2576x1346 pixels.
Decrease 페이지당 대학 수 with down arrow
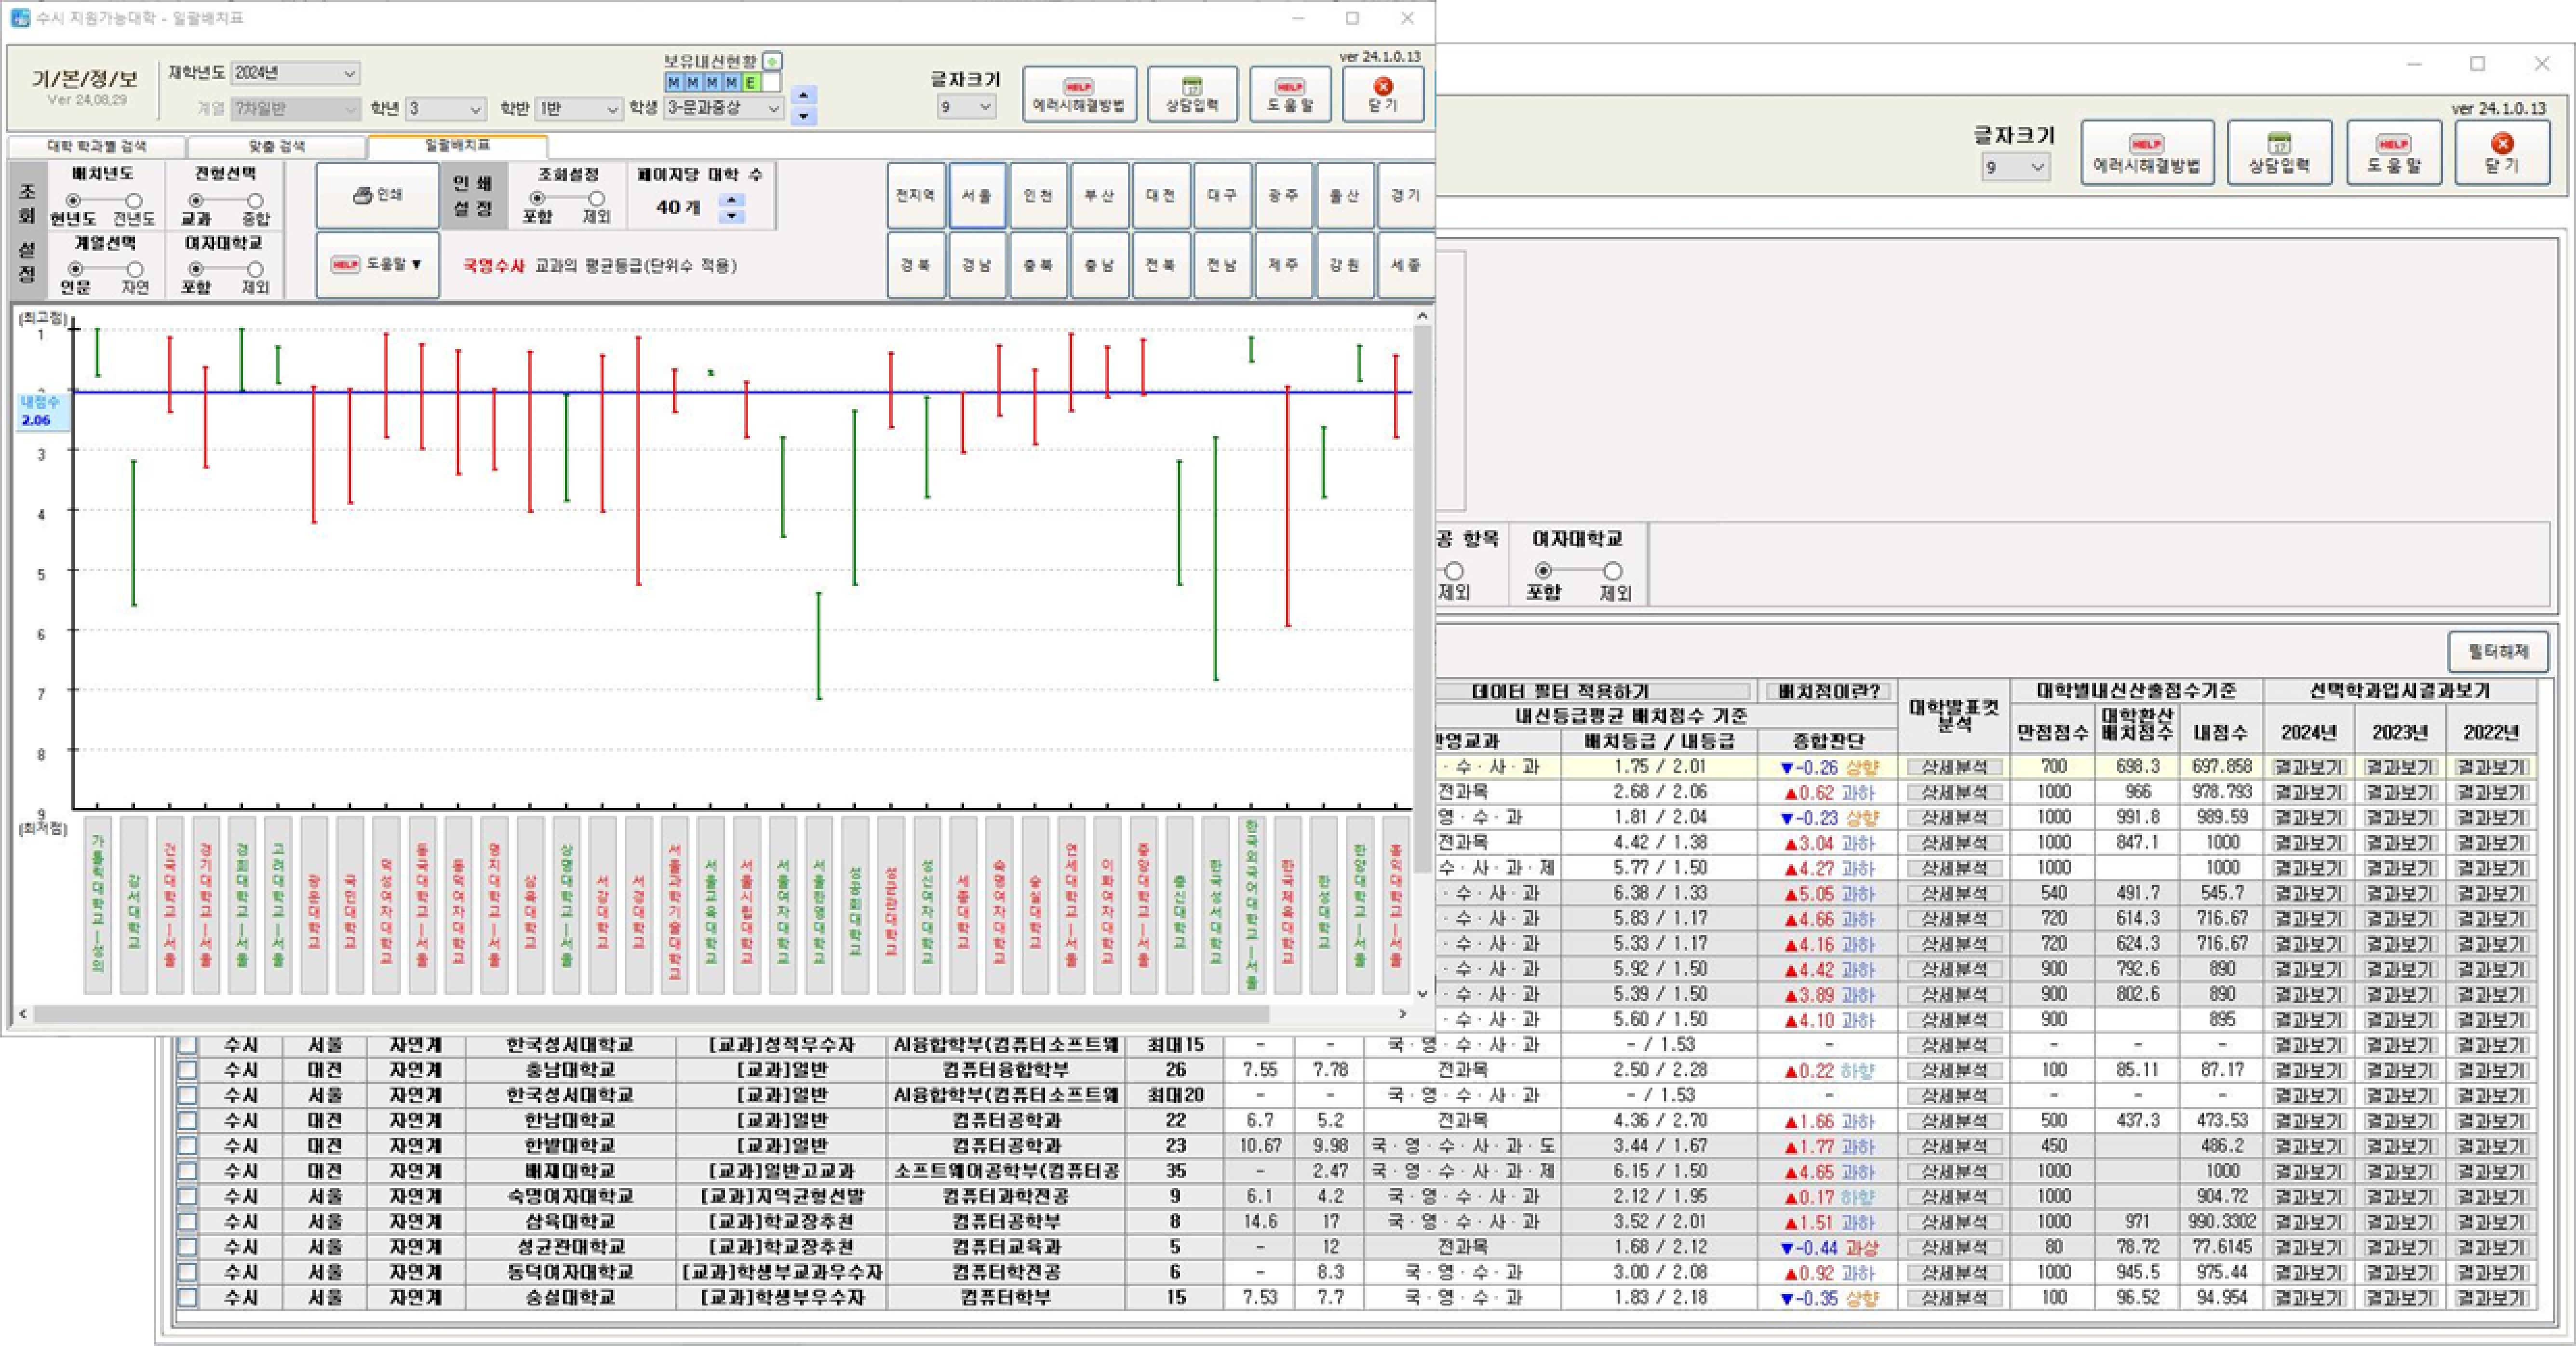tap(732, 216)
